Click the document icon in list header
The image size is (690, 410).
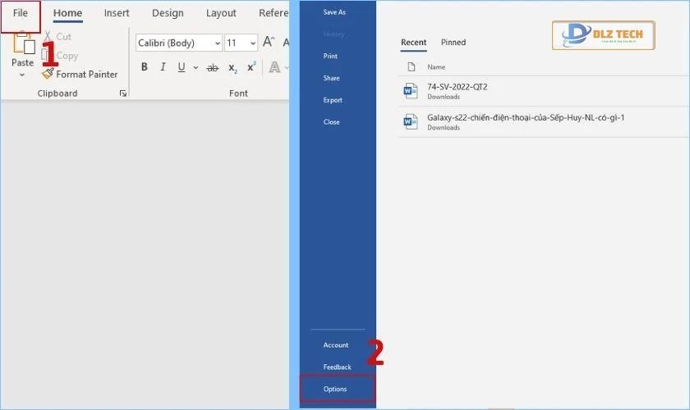coord(412,66)
